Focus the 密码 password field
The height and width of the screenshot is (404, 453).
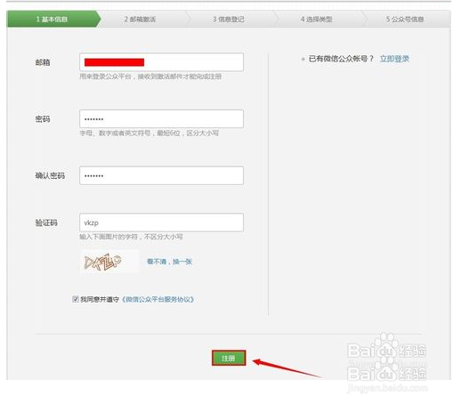pos(161,119)
